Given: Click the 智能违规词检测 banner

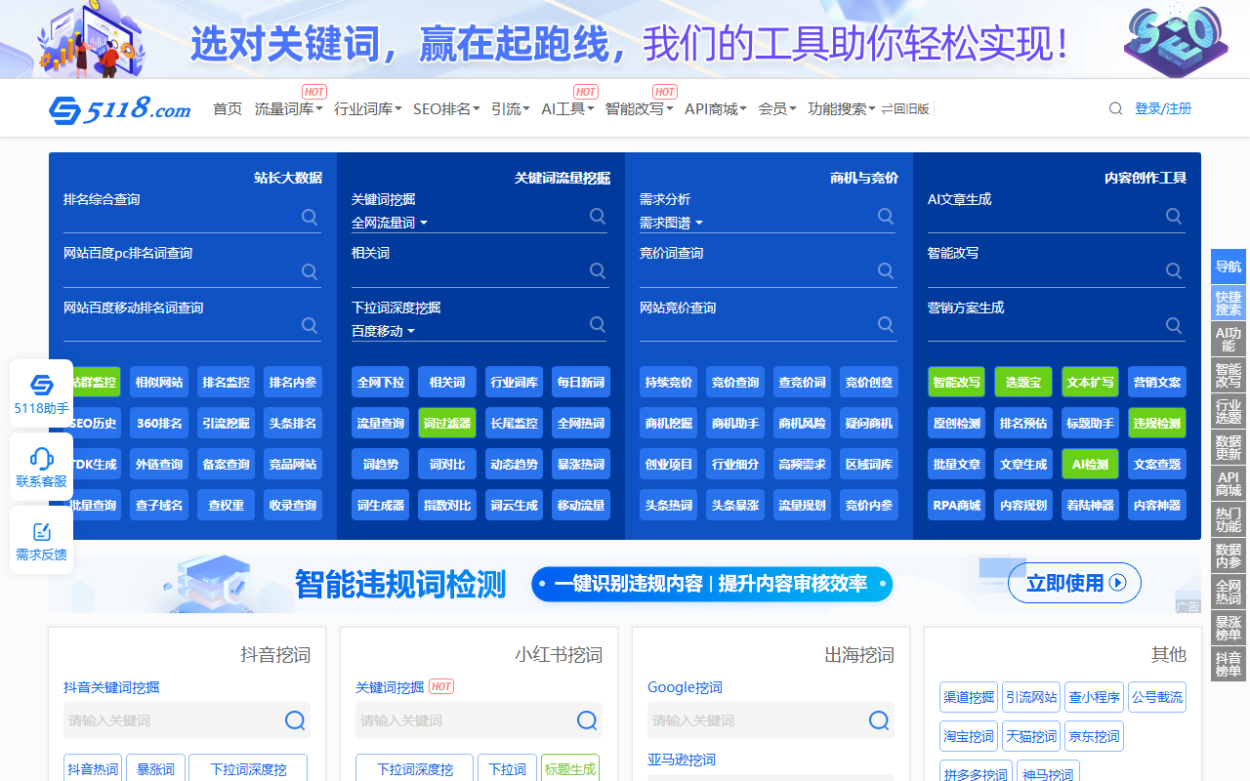Looking at the screenshot, I should pos(625,583).
